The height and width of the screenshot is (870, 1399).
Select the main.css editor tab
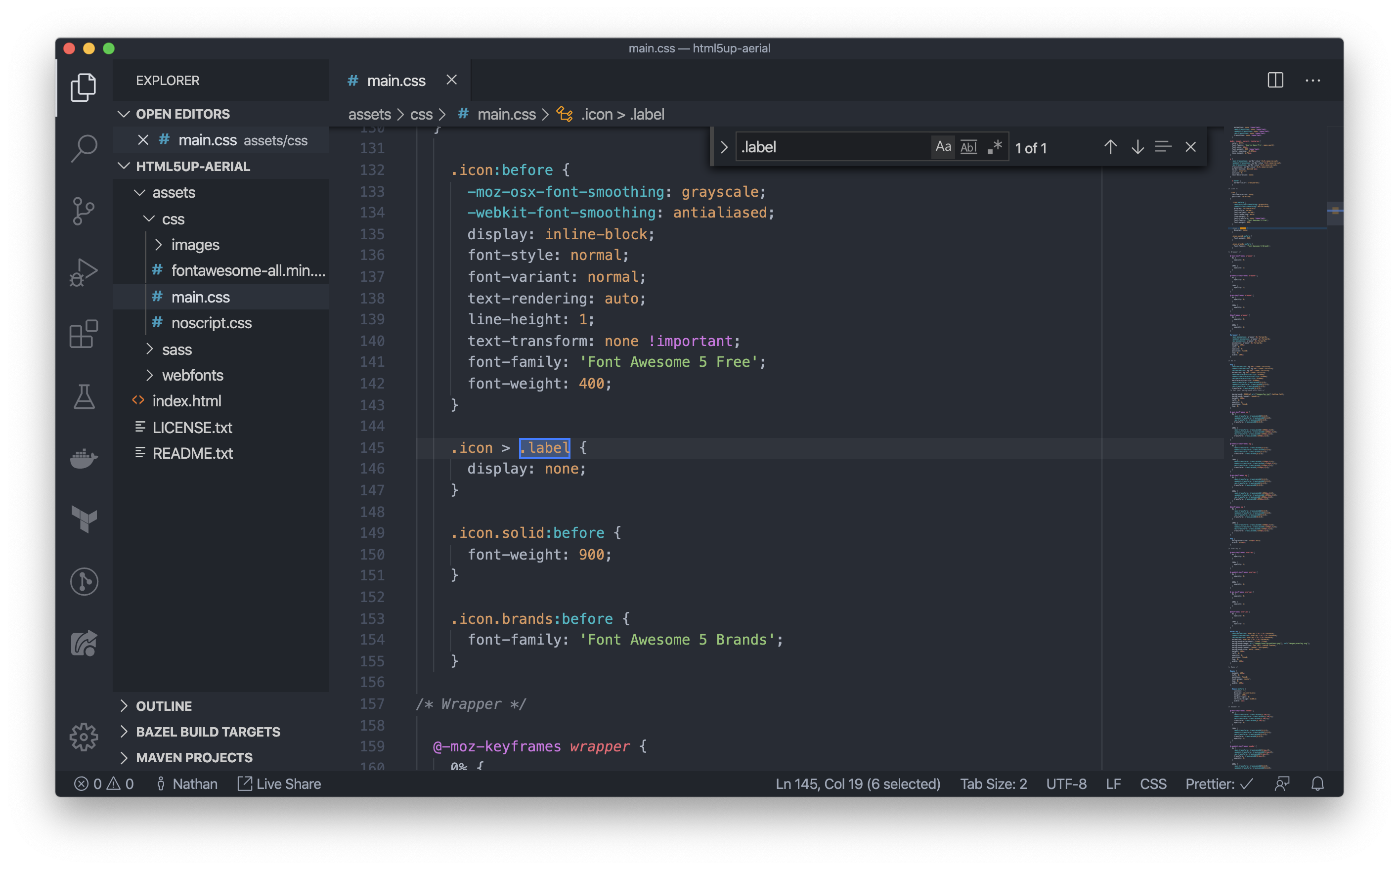coord(396,81)
